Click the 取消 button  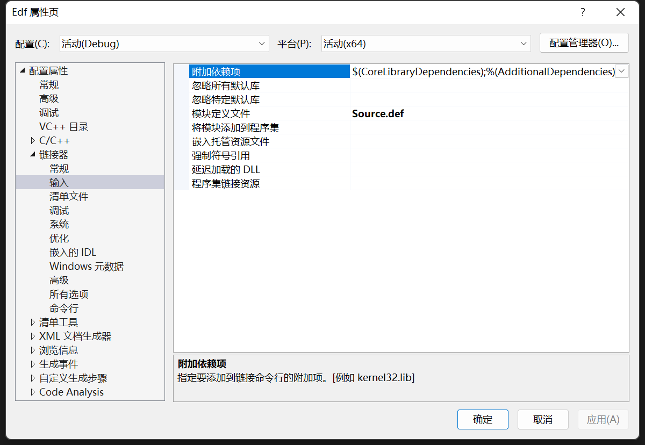(543, 419)
